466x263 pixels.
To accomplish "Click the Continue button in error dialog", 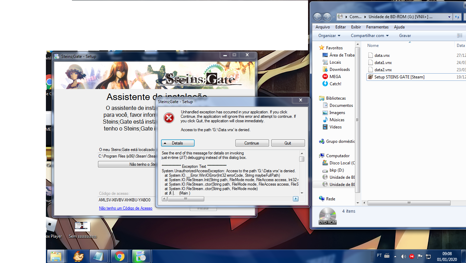I will coord(252,143).
